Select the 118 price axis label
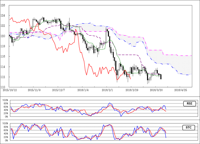The image size is (200, 144). click(3, 46)
